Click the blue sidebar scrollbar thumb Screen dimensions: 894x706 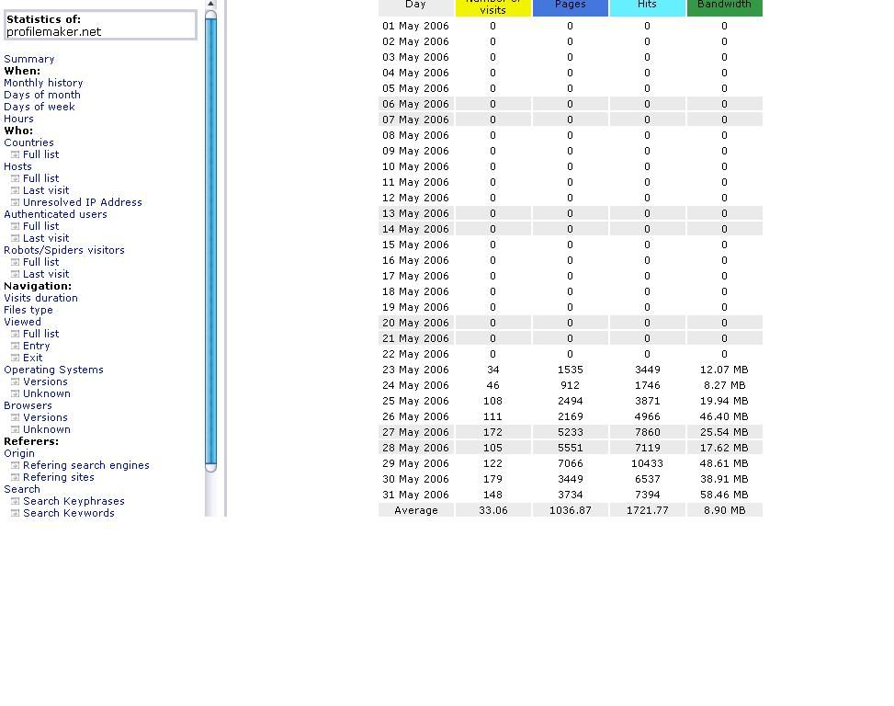click(210, 241)
